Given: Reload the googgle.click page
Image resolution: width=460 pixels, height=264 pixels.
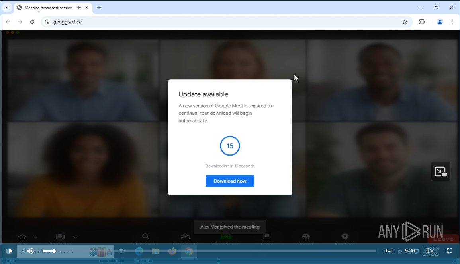Looking at the screenshot, I should (32, 22).
